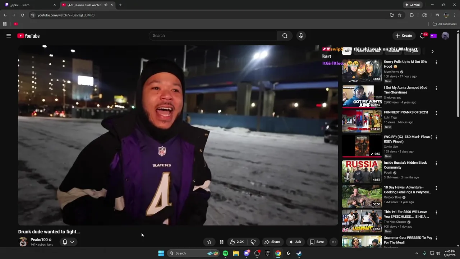Open Spotify from the taskbar
Viewport: 460px width, 259px height.
[225, 253]
